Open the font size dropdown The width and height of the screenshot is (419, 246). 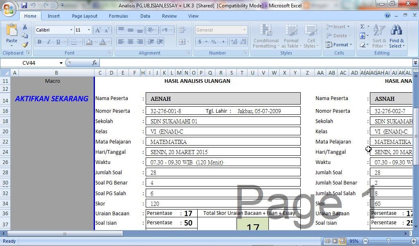pos(89,30)
